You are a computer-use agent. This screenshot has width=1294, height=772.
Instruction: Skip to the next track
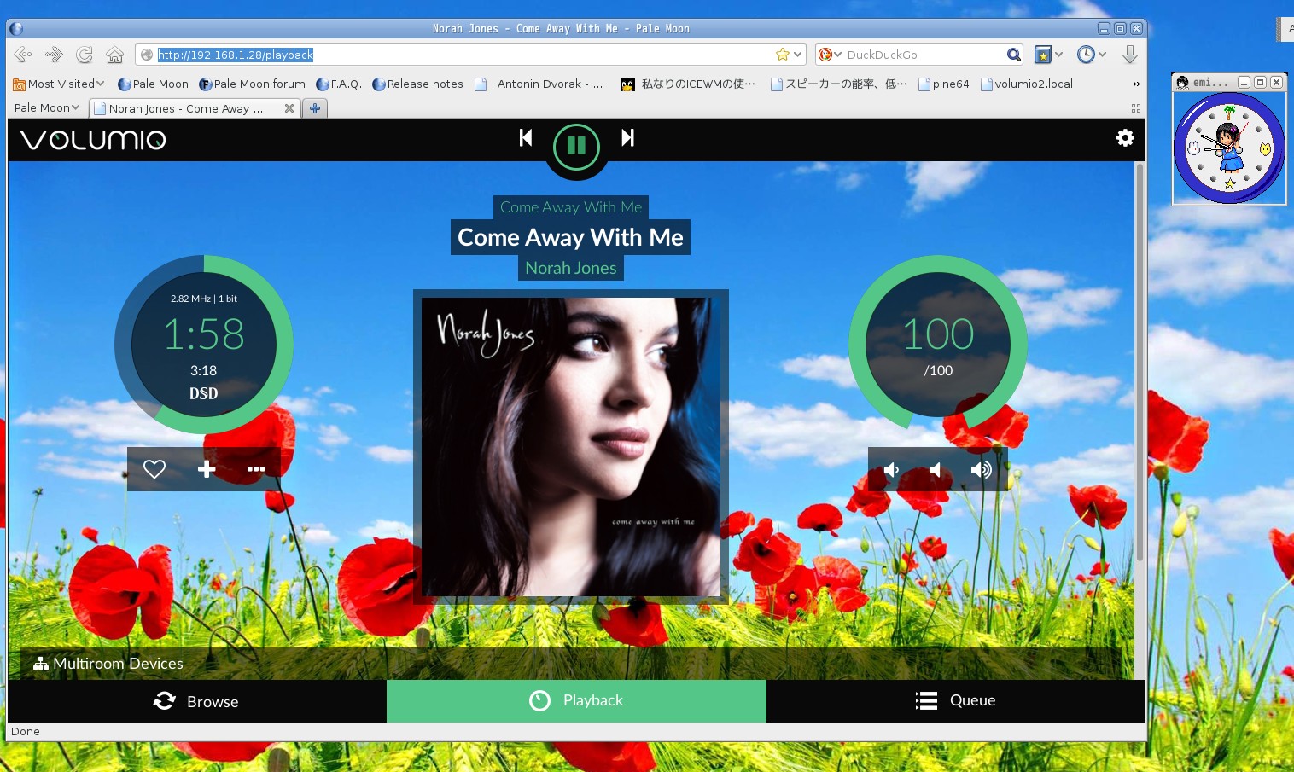pos(627,137)
